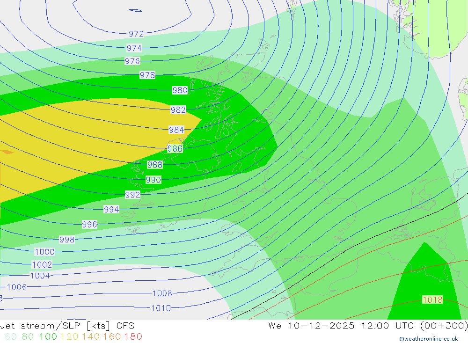Click the 988 isobar label

[x=155, y=165]
